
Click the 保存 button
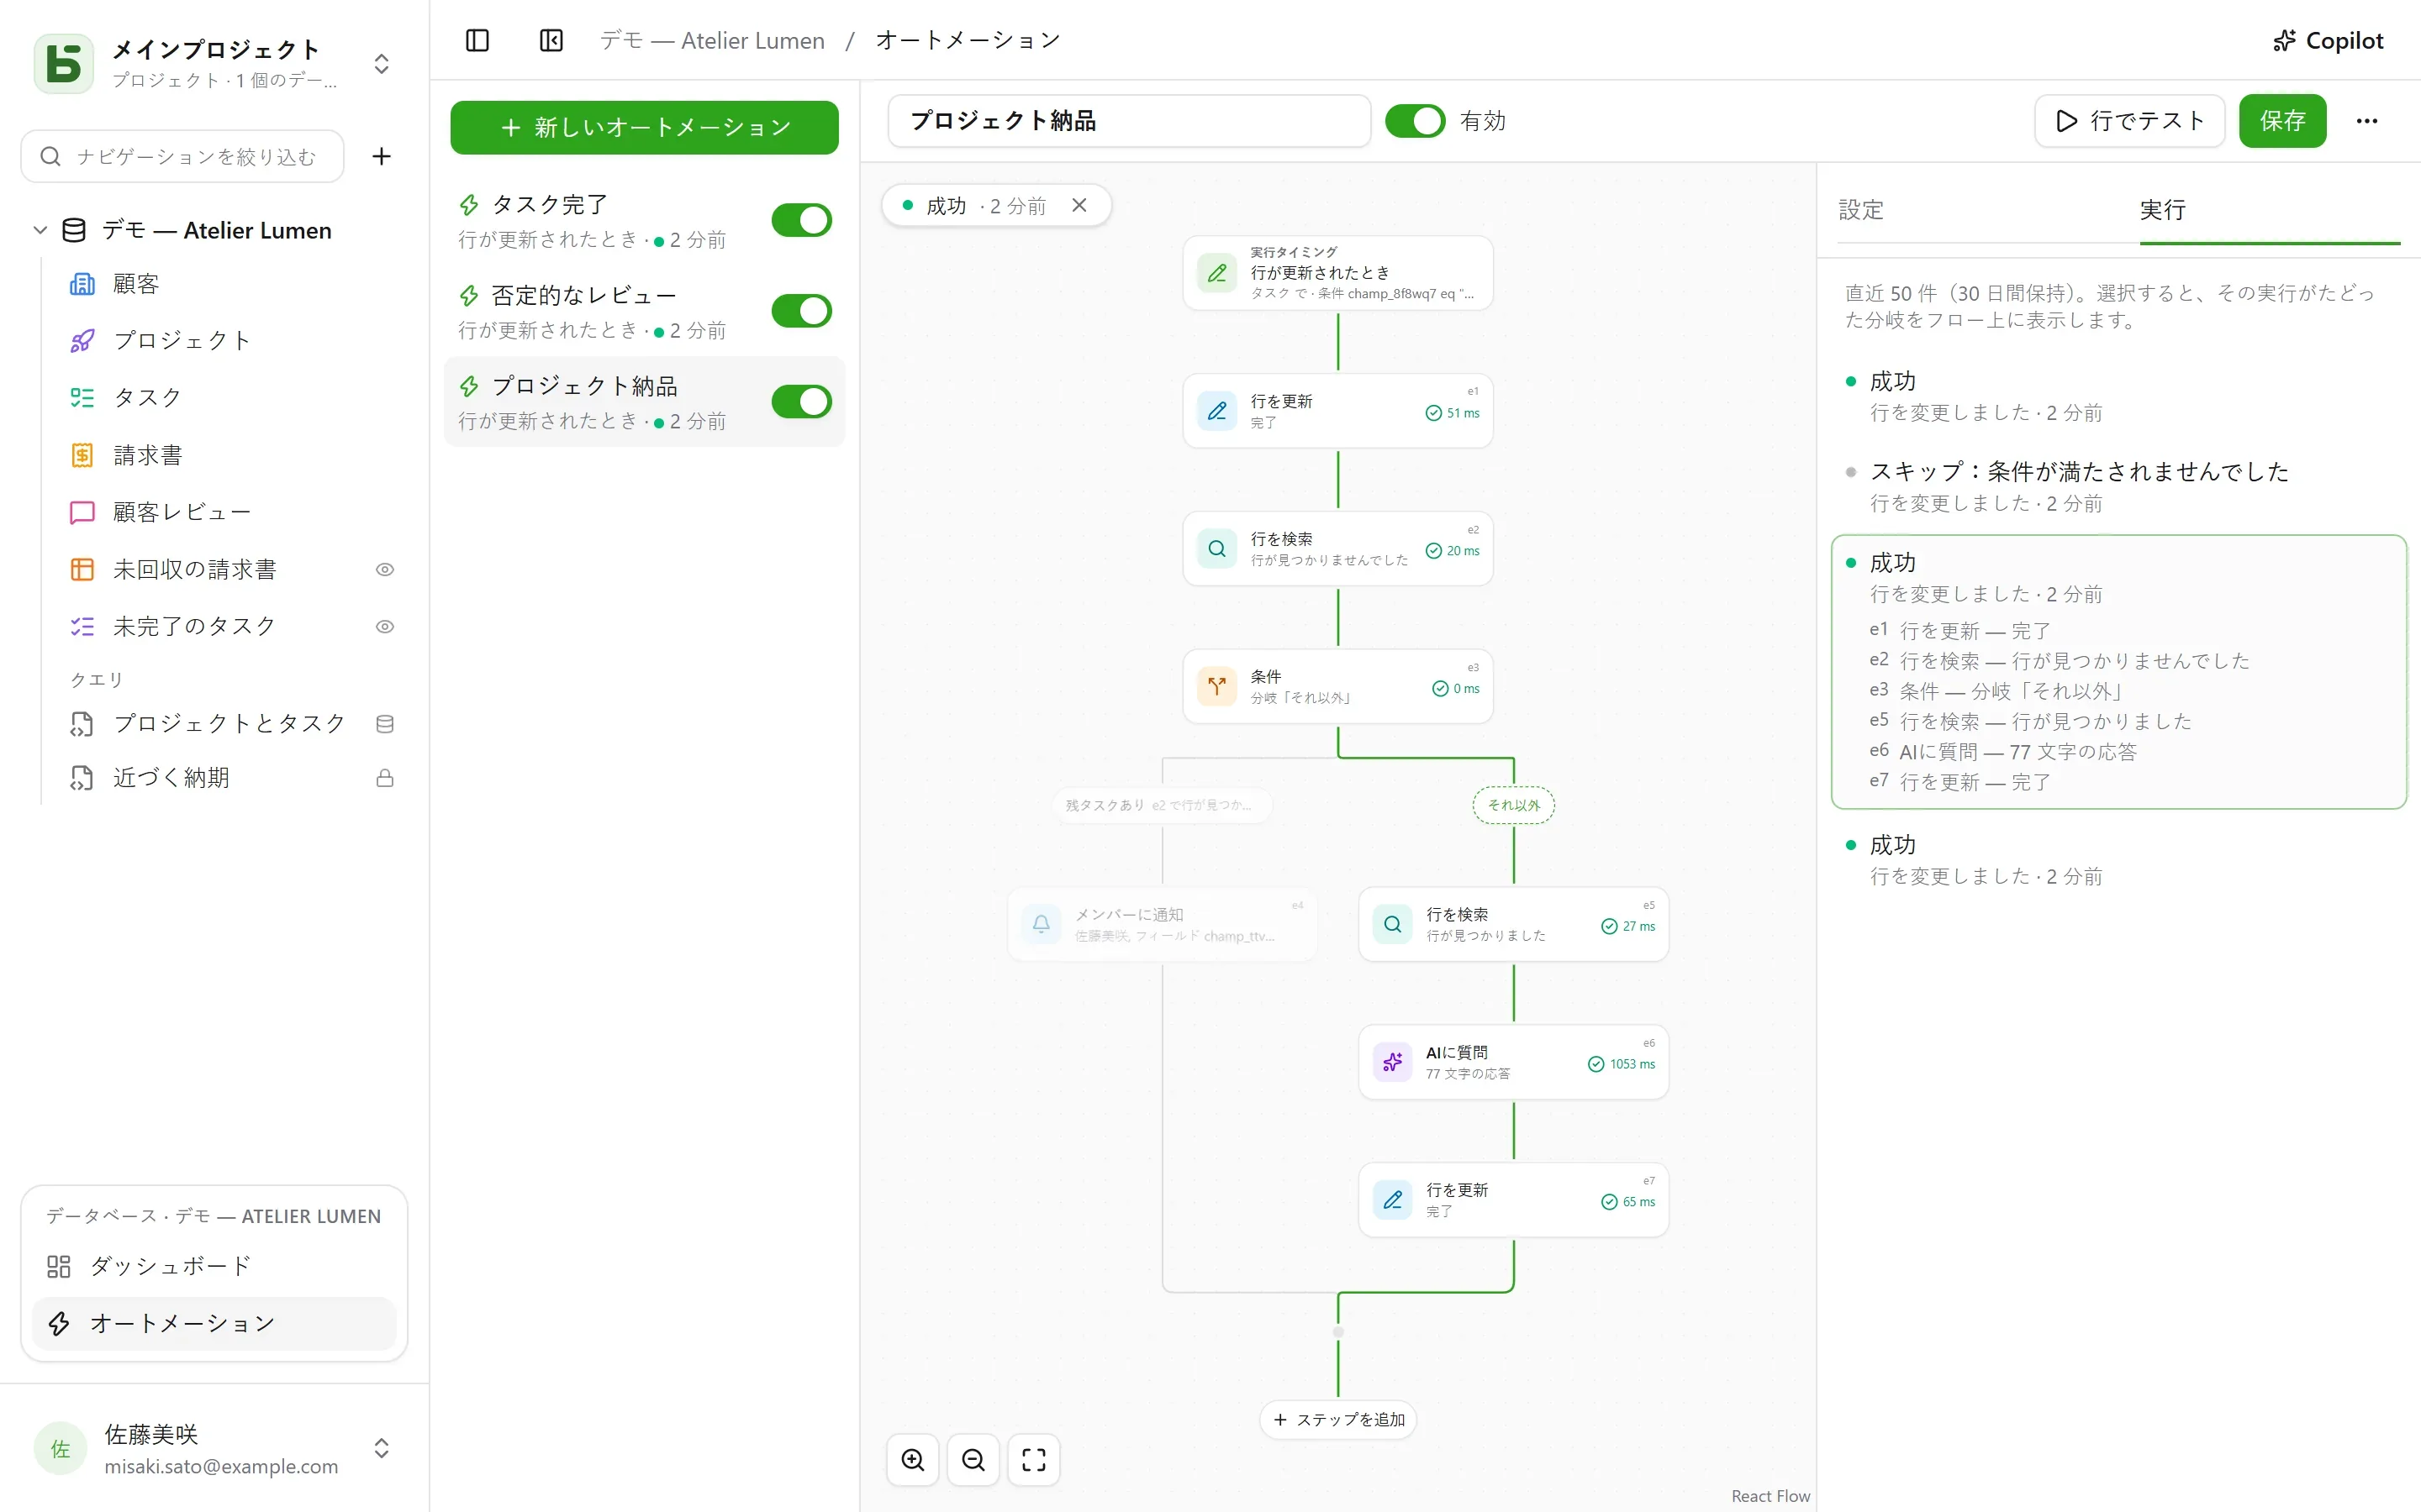pos(2282,121)
